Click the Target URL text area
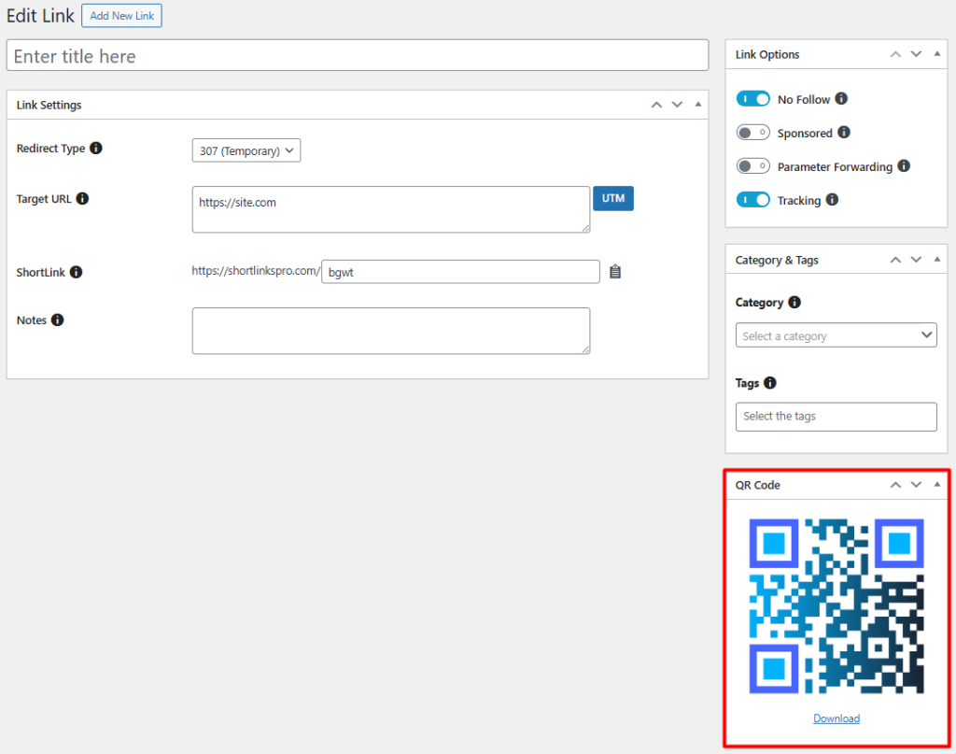Viewport: 956px width, 754px height. coord(391,210)
